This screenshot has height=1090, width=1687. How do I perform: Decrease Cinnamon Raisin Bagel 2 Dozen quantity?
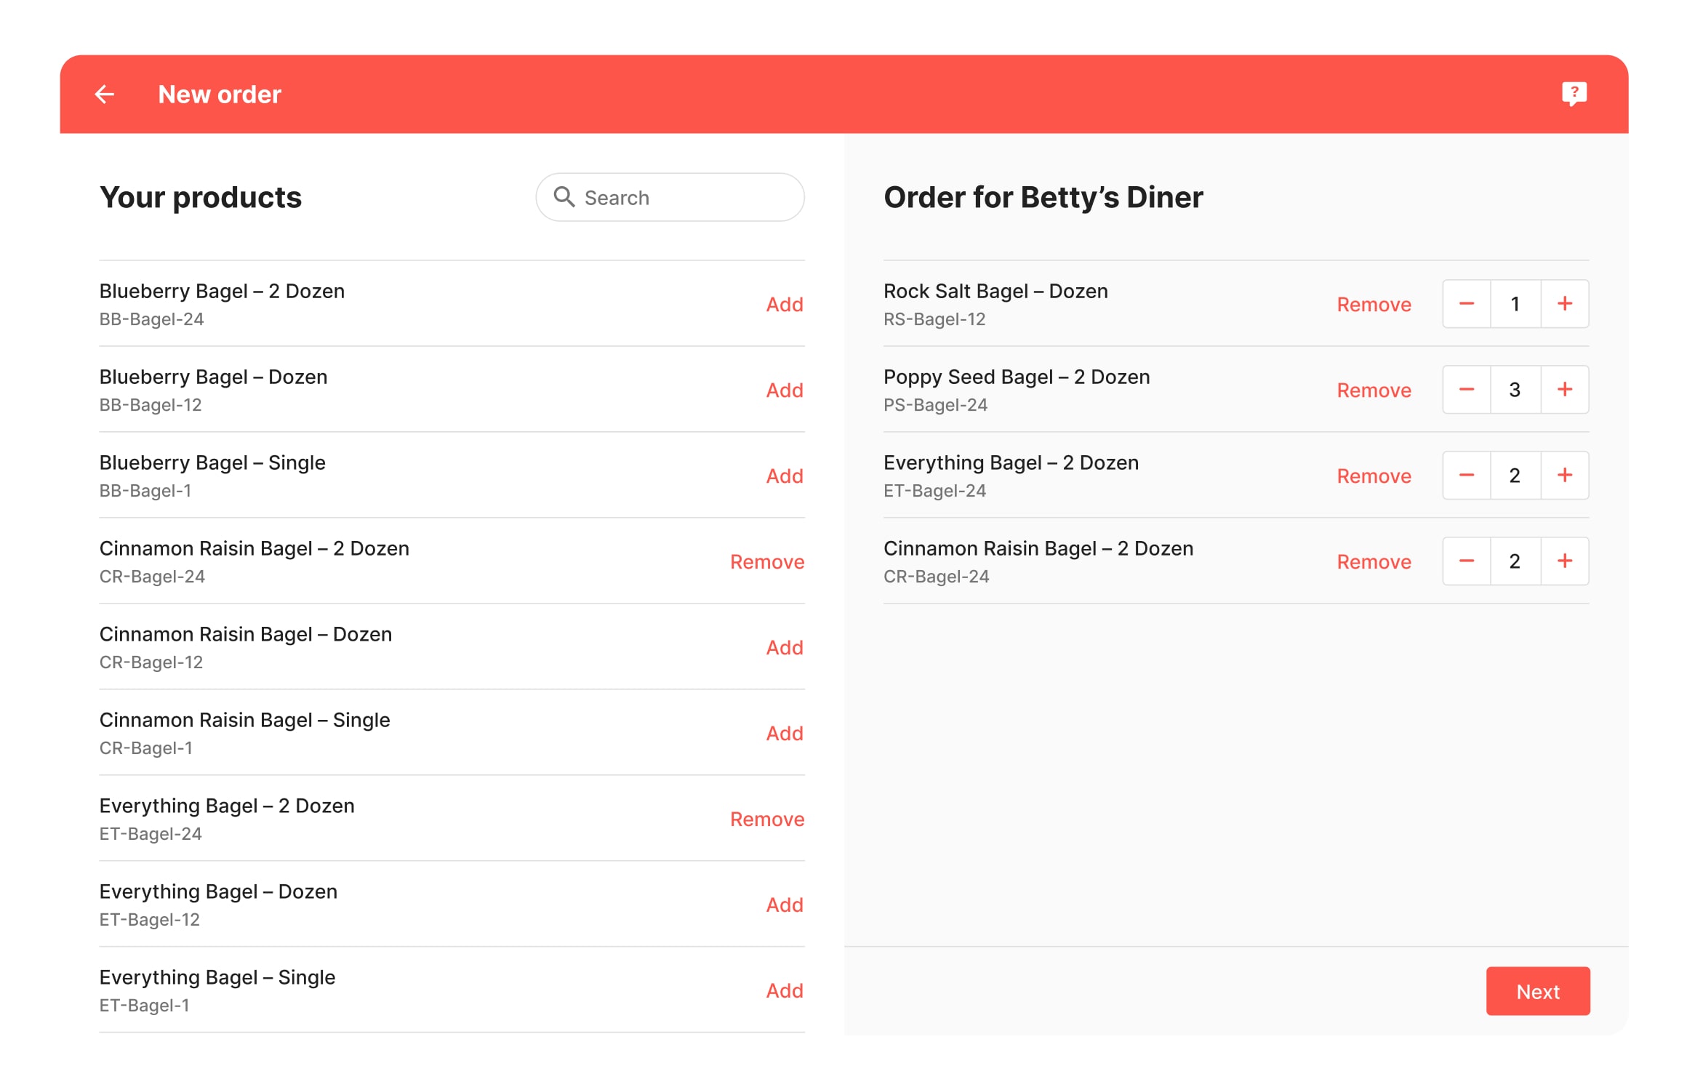[1467, 561]
